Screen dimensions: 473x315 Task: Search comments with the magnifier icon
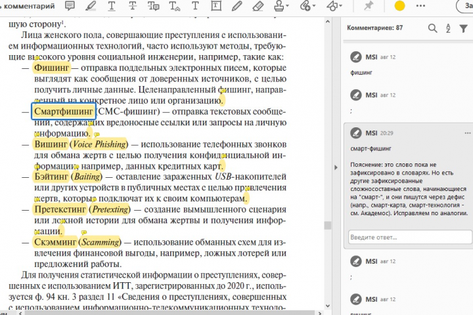pyautogui.click(x=432, y=28)
